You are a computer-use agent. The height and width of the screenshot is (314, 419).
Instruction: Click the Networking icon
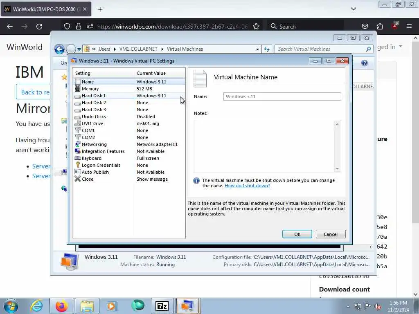tap(77, 144)
